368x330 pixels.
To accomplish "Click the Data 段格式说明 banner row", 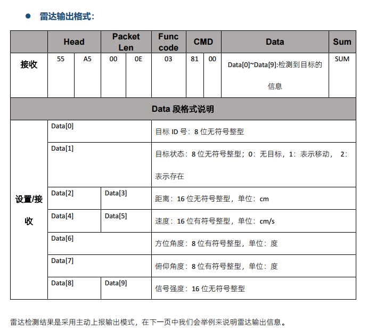I will click(183, 109).
